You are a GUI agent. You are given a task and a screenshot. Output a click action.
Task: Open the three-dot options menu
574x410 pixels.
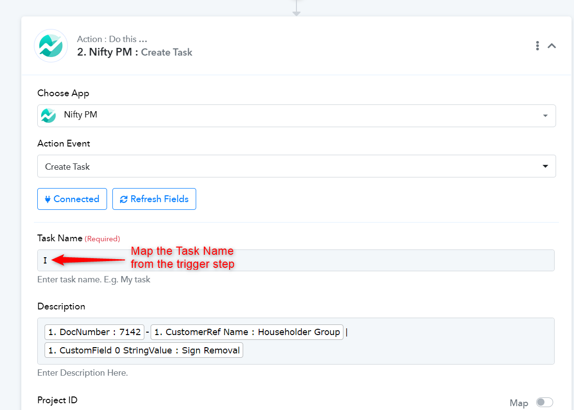[537, 45]
